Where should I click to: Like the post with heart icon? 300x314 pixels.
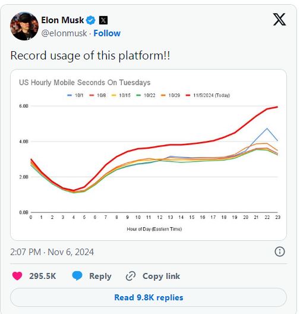(17, 276)
